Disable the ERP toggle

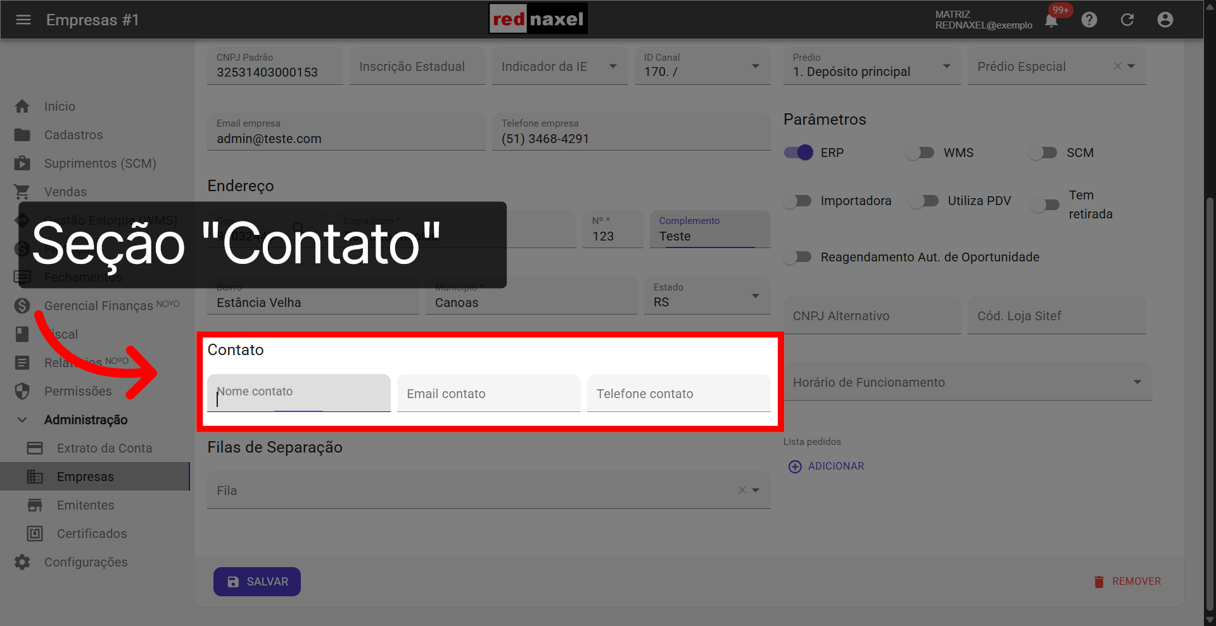click(x=798, y=152)
